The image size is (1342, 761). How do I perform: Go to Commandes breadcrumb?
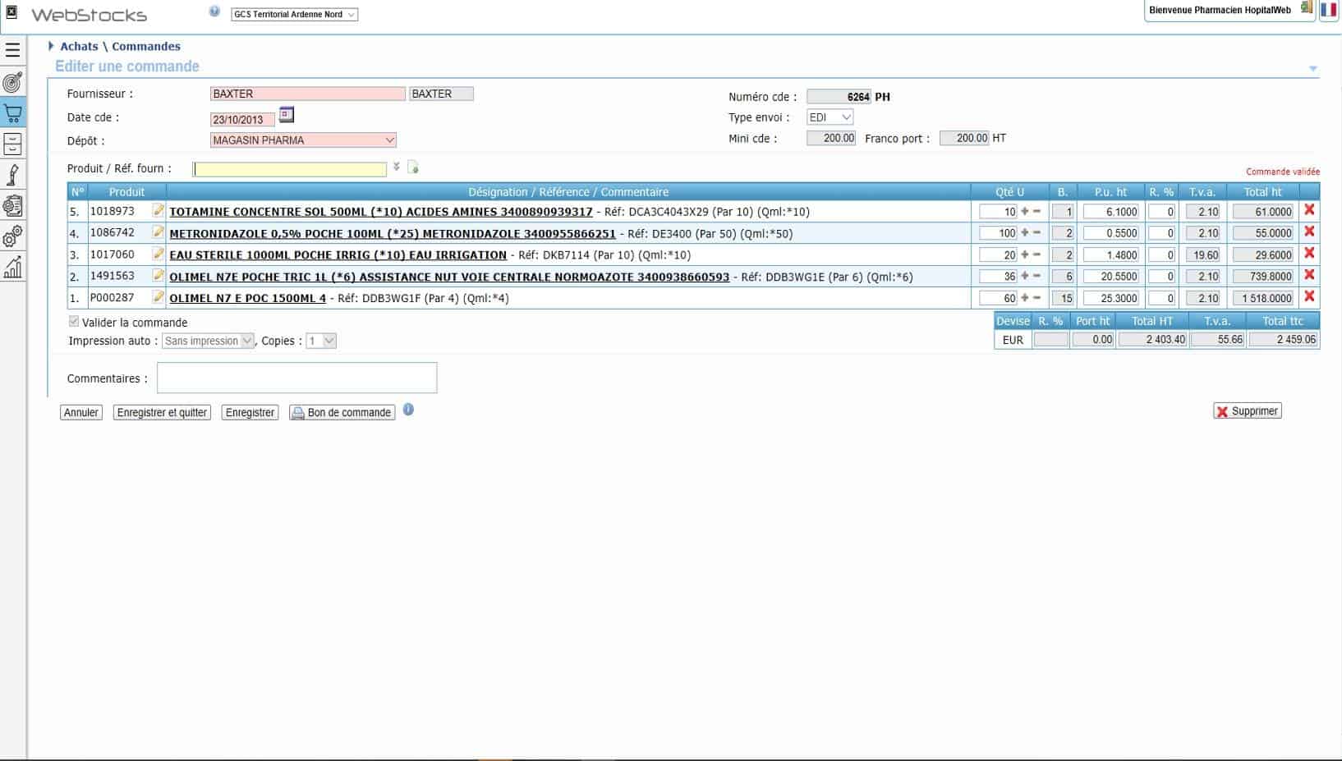(x=146, y=47)
